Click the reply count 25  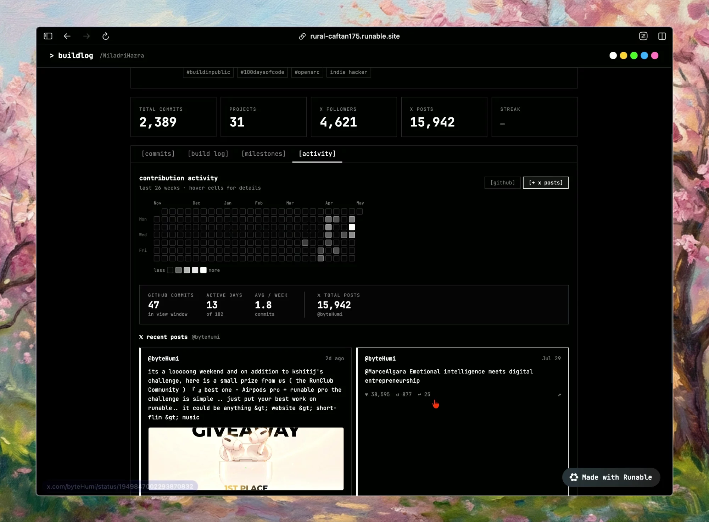[x=424, y=394]
